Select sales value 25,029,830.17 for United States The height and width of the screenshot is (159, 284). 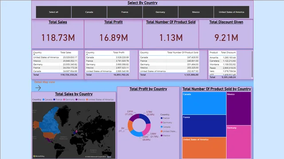[70, 57]
